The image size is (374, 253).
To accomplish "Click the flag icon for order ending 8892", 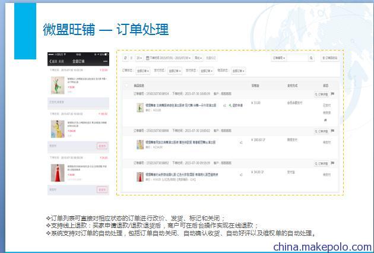I will 332,163.
